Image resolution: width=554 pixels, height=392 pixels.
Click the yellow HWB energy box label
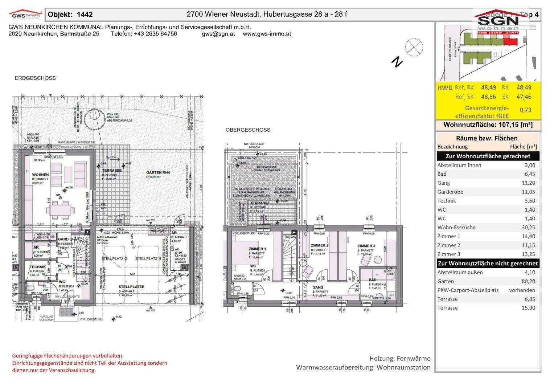pyautogui.click(x=445, y=87)
